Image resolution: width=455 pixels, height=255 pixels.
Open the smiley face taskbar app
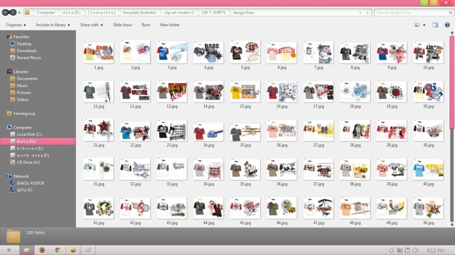pos(73,250)
